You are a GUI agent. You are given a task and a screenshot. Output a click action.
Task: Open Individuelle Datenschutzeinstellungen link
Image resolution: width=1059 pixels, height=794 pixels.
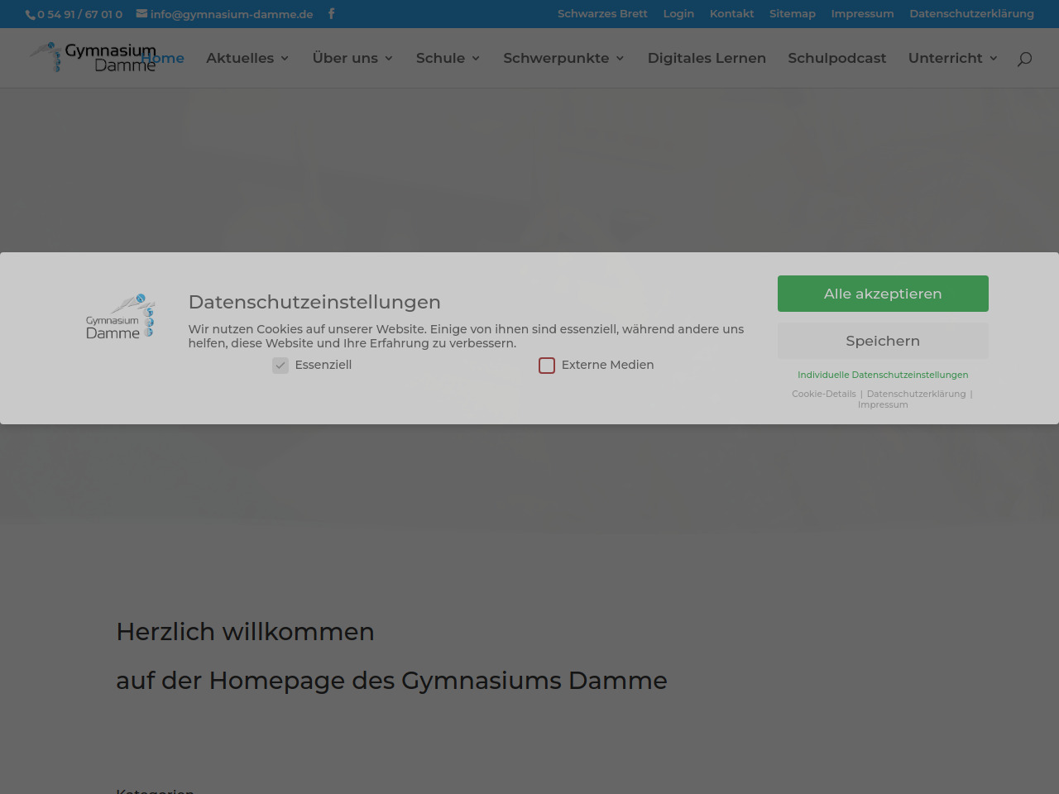(x=883, y=375)
